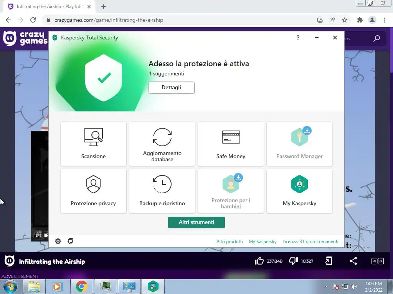Click the Dettagli button
The height and width of the screenshot is (294, 393).
pos(172,88)
